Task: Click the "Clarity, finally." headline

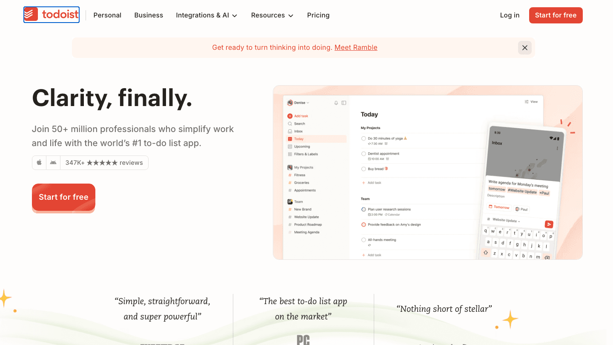Action: coord(112,98)
